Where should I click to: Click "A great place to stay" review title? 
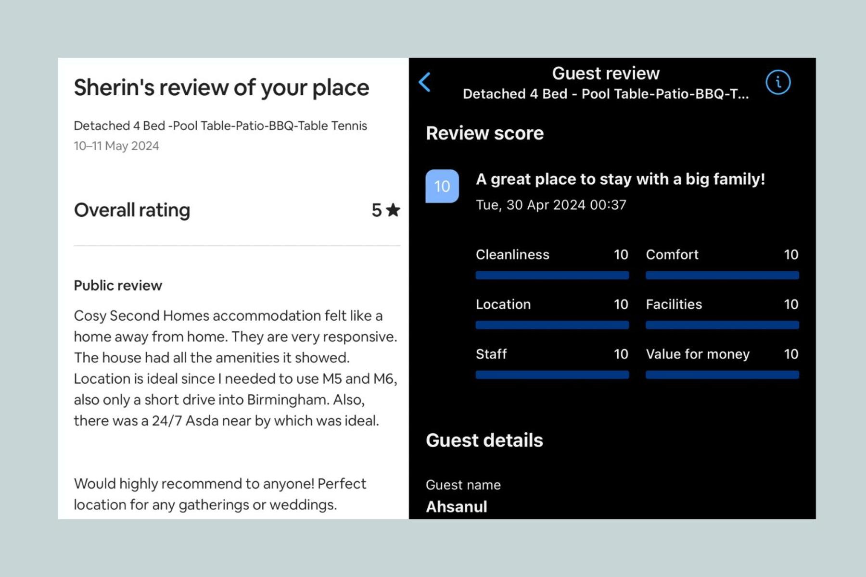[x=620, y=179]
